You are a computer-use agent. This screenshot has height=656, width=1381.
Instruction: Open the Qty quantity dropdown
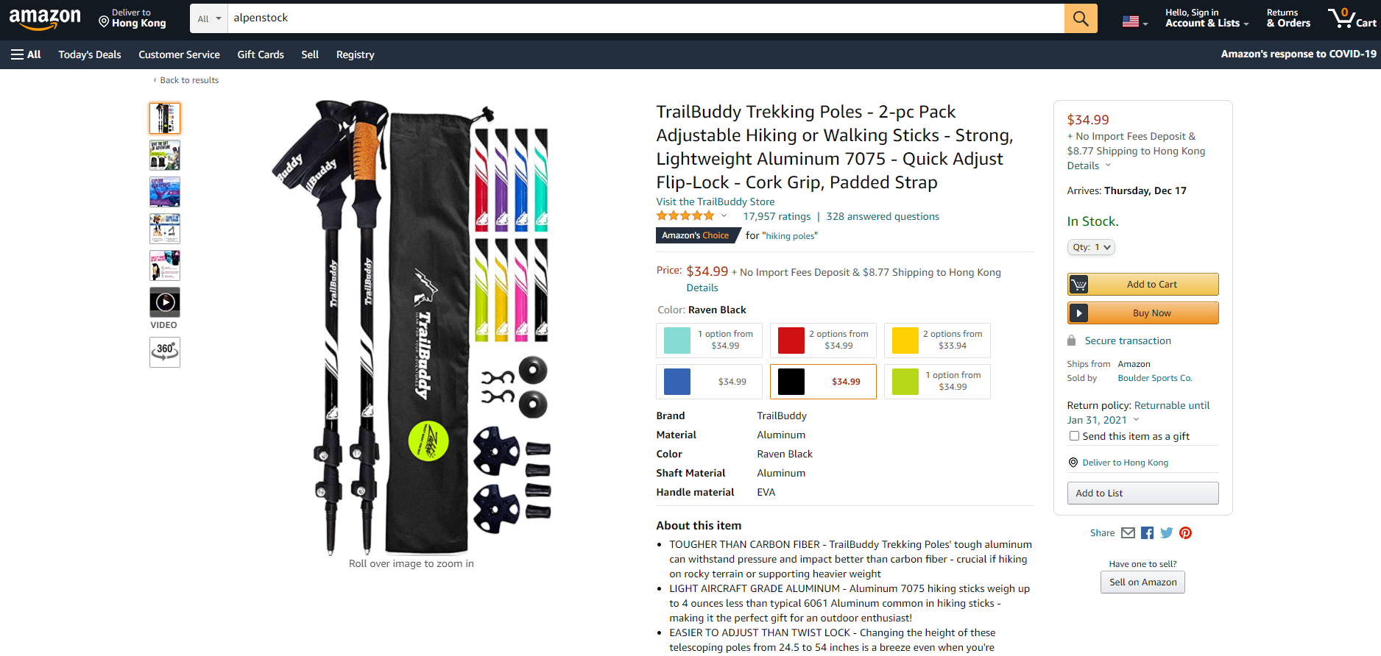click(x=1091, y=247)
